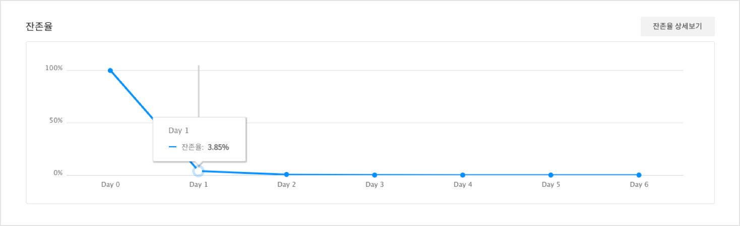Viewport: 740px width, 226px height.
Task: Click the Day 2 data point on the line
Action: [x=286, y=175]
